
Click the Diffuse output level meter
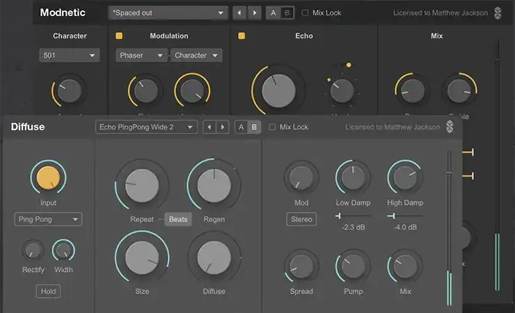(449, 227)
